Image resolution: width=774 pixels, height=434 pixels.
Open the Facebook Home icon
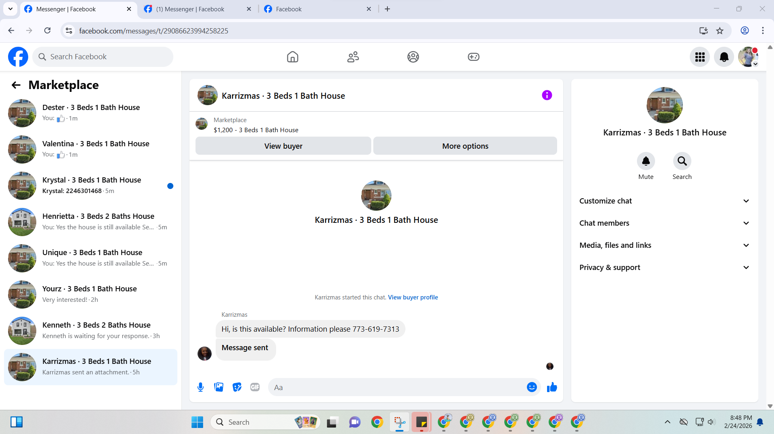[293, 57]
